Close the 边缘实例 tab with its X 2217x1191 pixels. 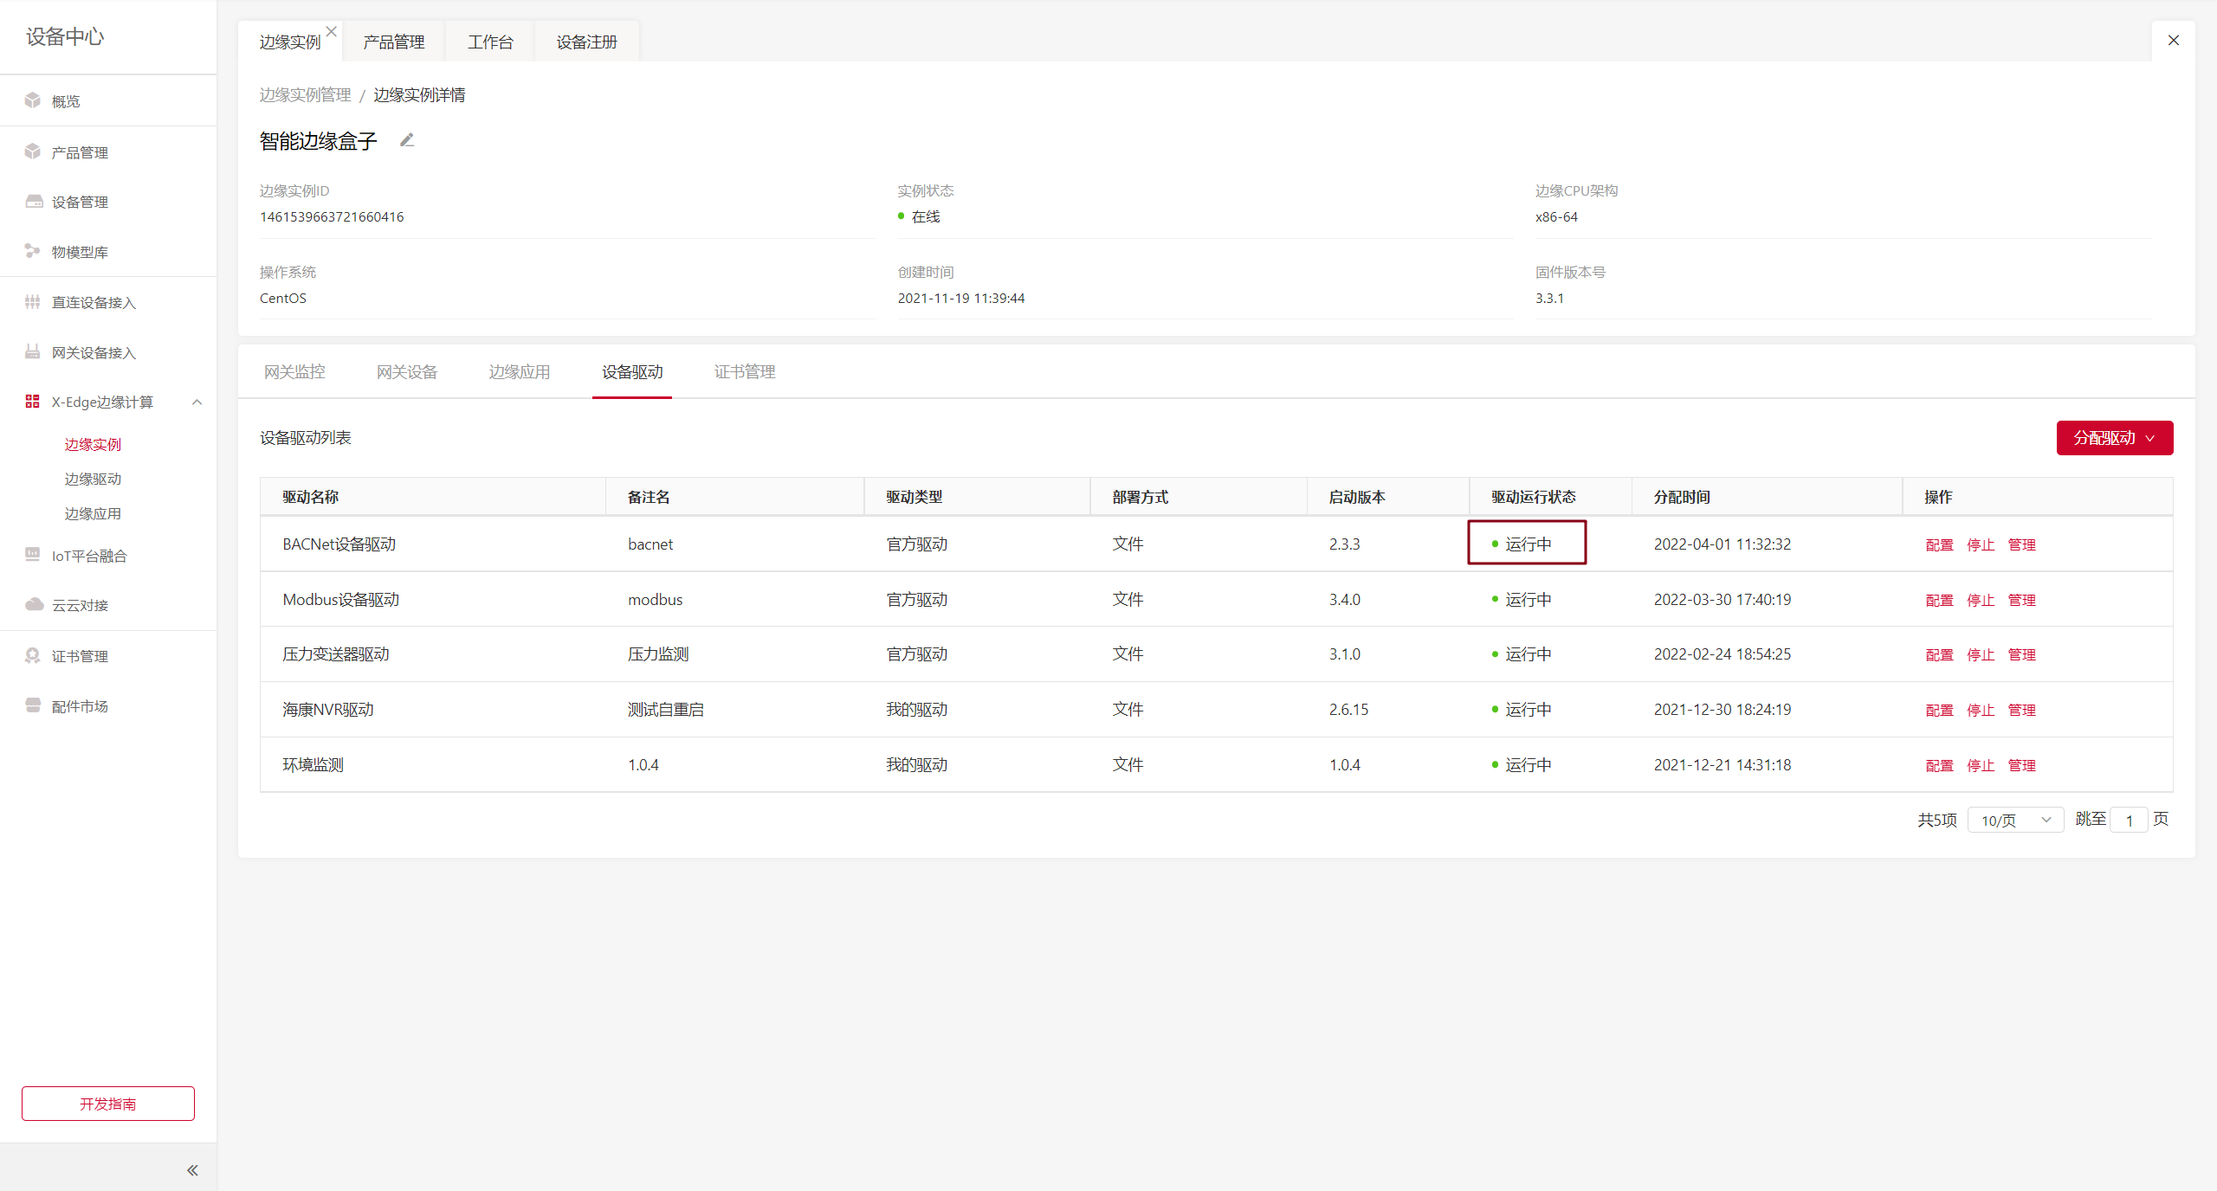332,31
